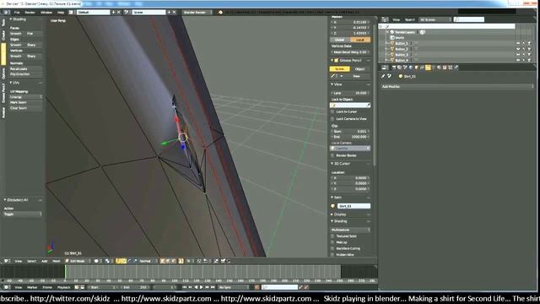The width and height of the screenshot is (540, 304).
Task: Open the outliner View menu
Action: click(x=397, y=19)
